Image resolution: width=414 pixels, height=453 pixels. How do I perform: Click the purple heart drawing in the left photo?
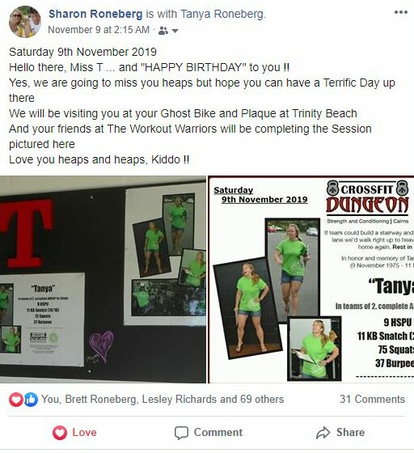click(101, 345)
